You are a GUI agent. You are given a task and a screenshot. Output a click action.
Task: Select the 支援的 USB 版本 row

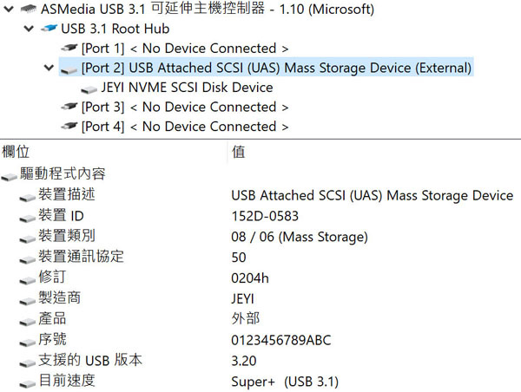click(x=260, y=360)
